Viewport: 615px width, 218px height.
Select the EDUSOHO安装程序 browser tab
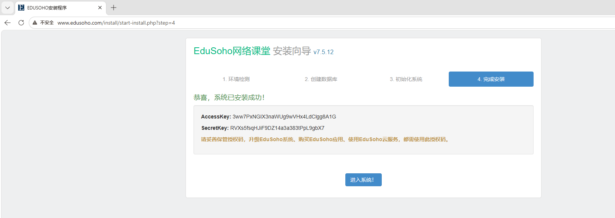click(61, 8)
